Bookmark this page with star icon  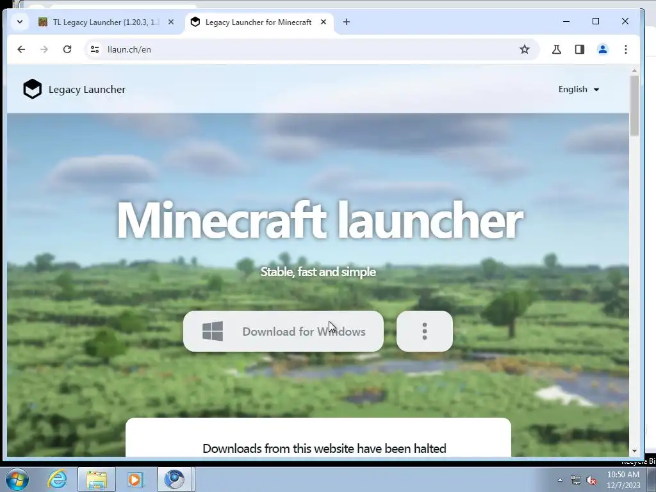[524, 49]
